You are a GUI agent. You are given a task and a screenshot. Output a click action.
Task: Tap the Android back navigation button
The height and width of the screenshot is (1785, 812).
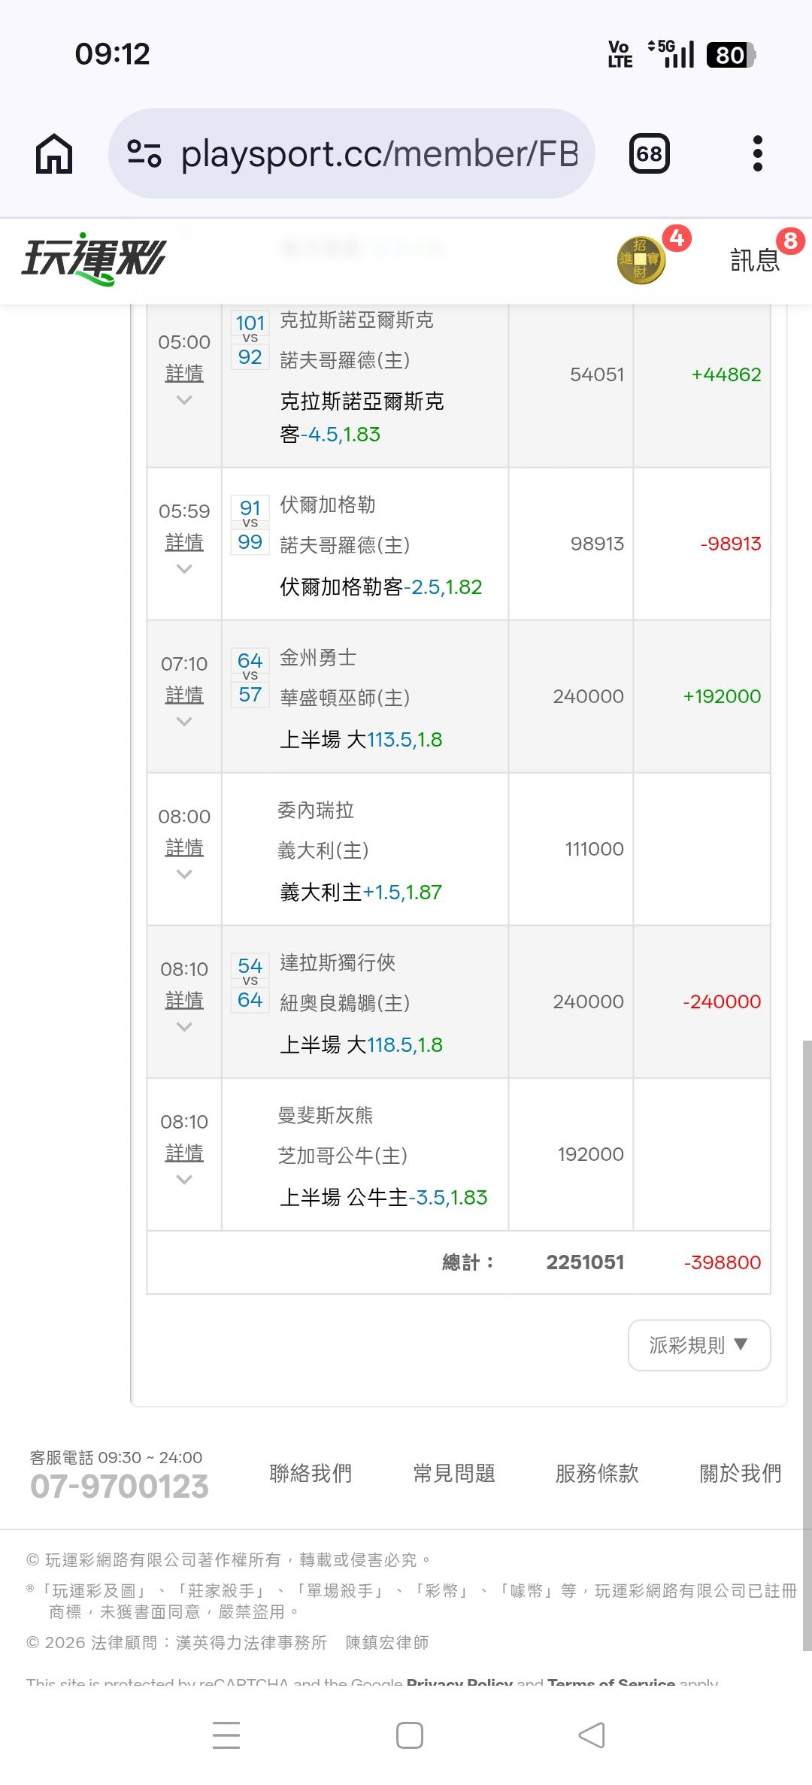tap(592, 1735)
